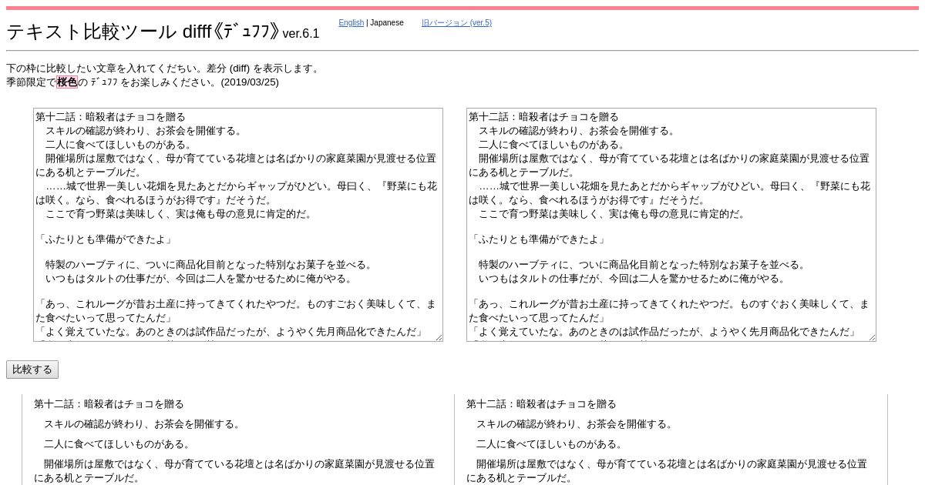The image size is (925, 485).
Task: Click left textarea line starting 特製のハーブティに
Action: click(210, 265)
